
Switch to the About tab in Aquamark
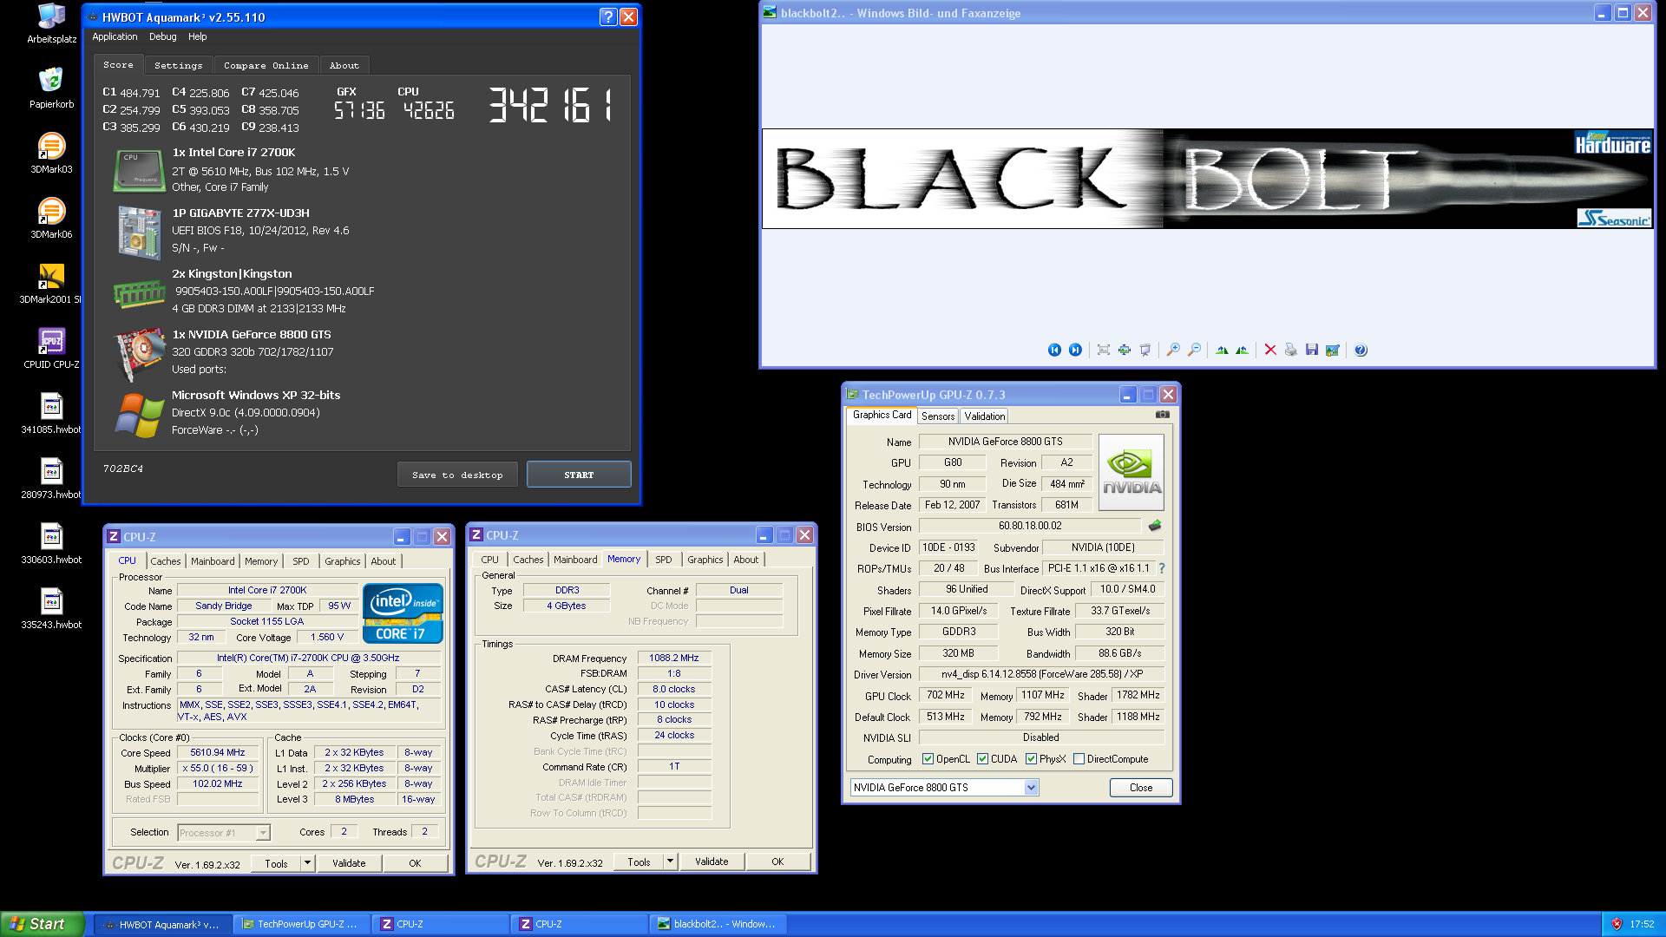pos(344,65)
